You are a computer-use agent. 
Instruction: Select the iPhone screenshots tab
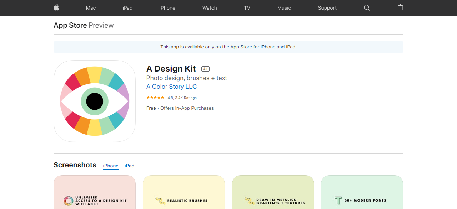click(x=111, y=166)
